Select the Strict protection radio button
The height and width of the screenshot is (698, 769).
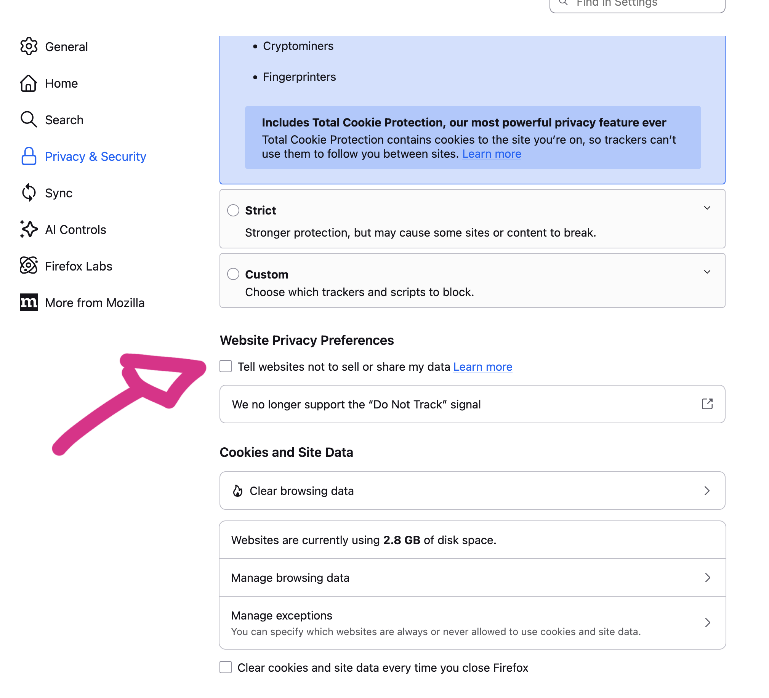[x=233, y=210]
